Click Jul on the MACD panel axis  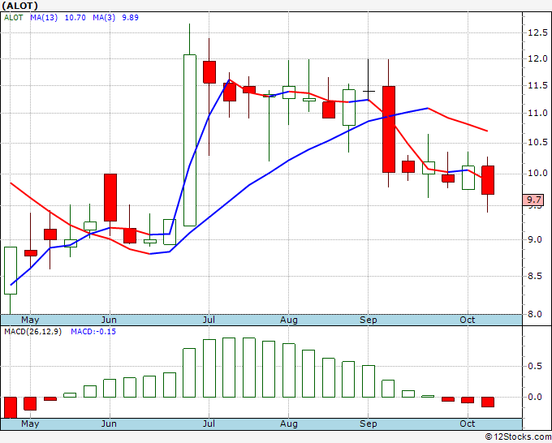tap(209, 424)
